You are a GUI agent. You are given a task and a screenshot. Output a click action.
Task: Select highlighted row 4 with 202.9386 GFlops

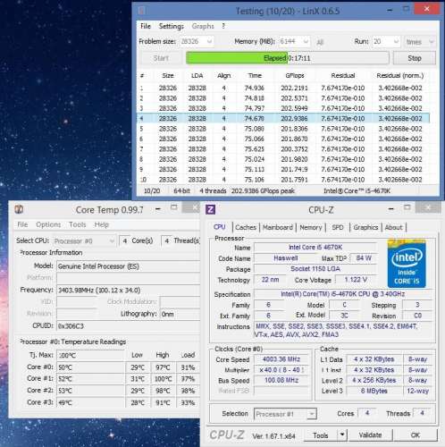[x=283, y=118]
